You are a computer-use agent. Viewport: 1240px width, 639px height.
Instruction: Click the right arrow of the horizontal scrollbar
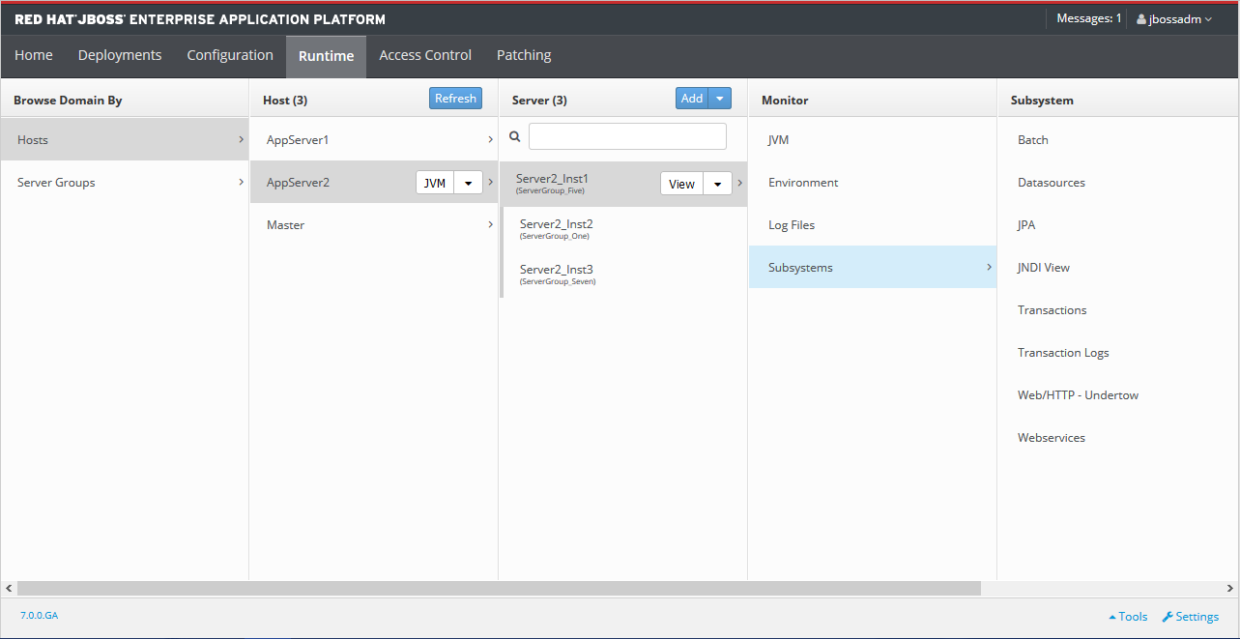pyautogui.click(x=1230, y=588)
